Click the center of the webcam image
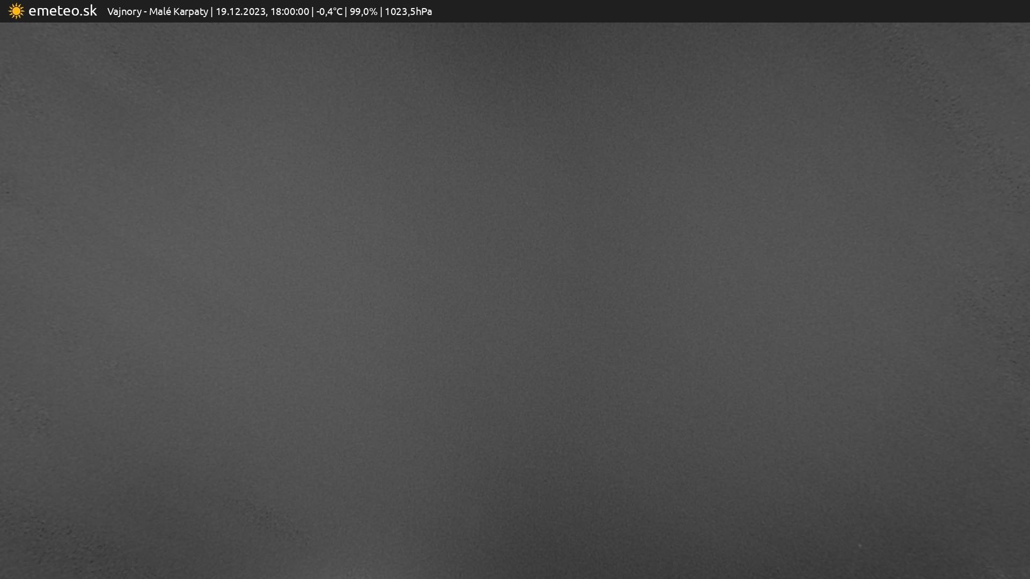The image size is (1030, 579). click(x=515, y=300)
